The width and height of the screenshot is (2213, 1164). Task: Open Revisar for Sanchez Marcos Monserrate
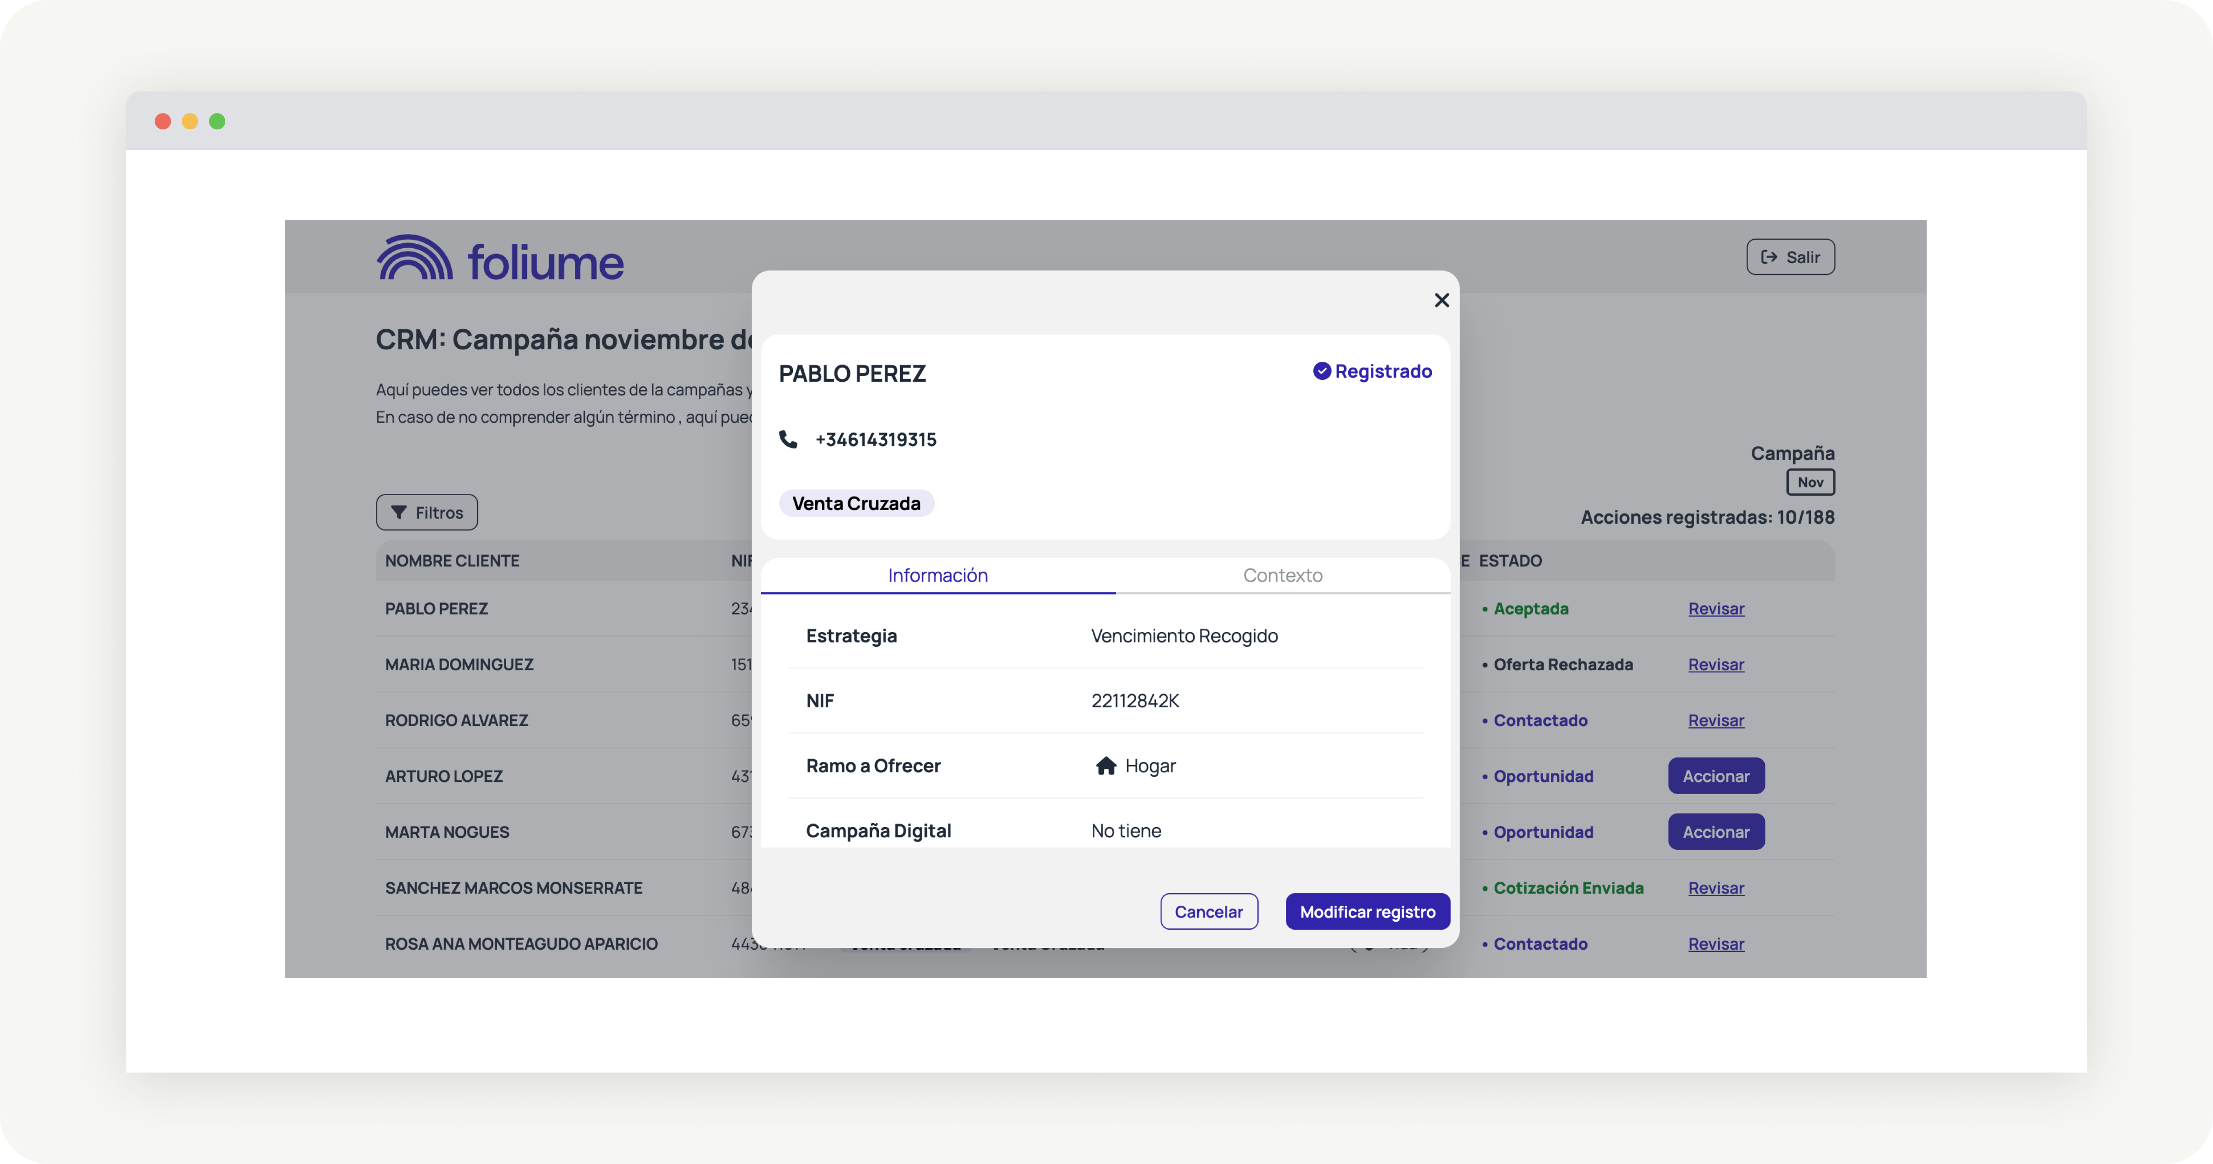point(1715,887)
